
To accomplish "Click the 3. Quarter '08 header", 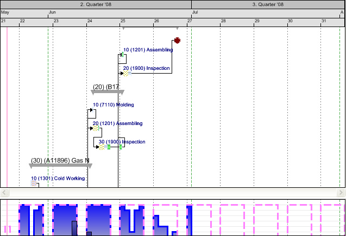I will pyautogui.click(x=268, y=4).
